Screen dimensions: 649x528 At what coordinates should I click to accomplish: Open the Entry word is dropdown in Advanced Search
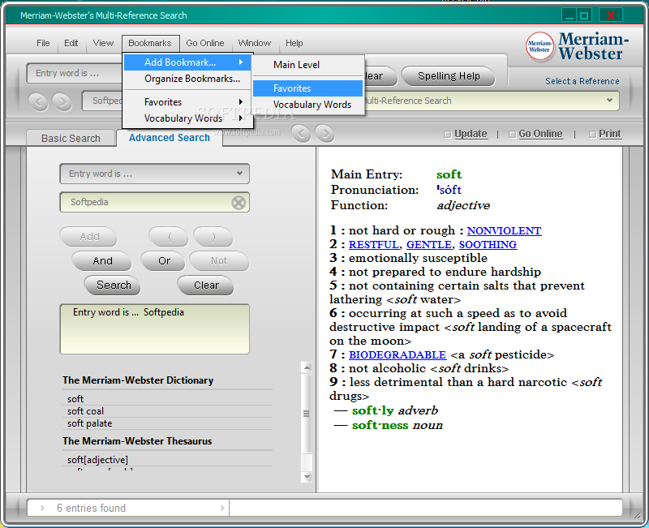click(154, 174)
